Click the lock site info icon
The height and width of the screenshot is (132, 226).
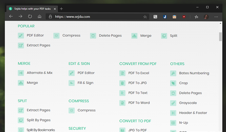pos(50,17)
